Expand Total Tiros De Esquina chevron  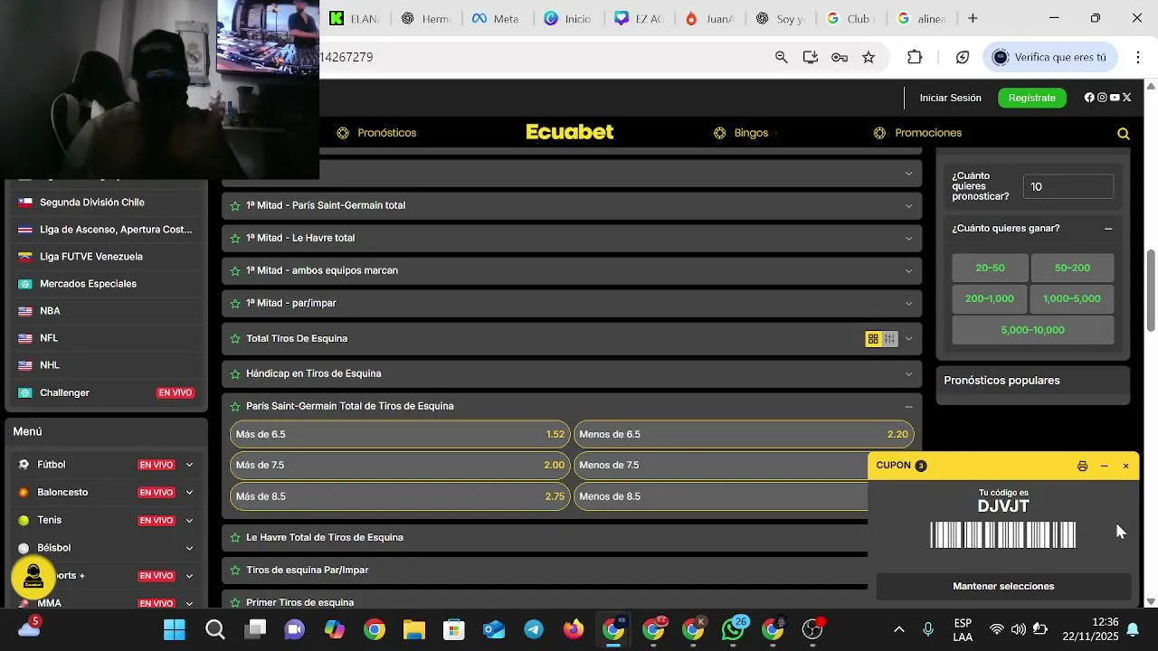click(x=908, y=339)
